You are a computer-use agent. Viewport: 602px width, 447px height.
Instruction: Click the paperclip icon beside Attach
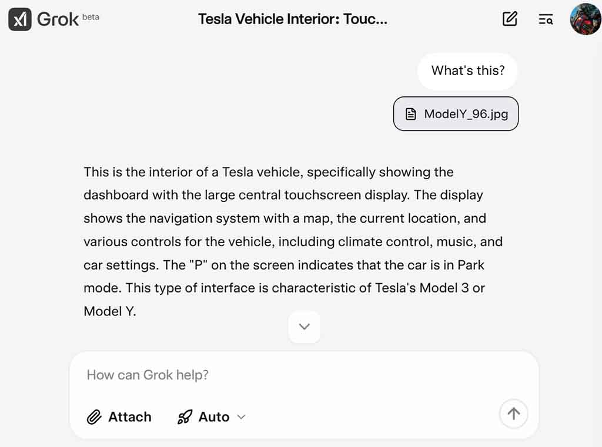(94, 416)
